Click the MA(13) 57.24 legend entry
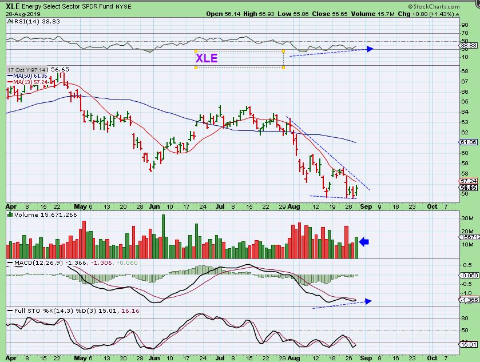Image resolution: width=480 pixels, height=362 pixels. (27, 82)
